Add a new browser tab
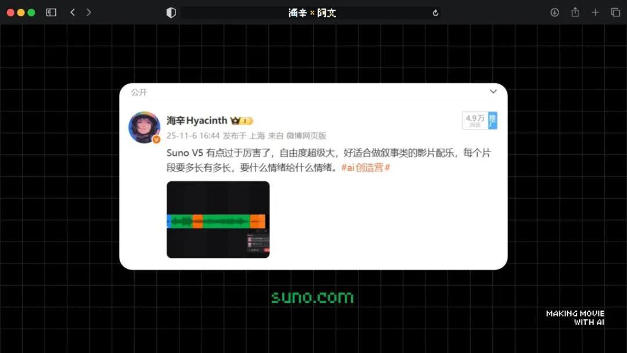The height and width of the screenshot is (353, 627). point(595,12)
